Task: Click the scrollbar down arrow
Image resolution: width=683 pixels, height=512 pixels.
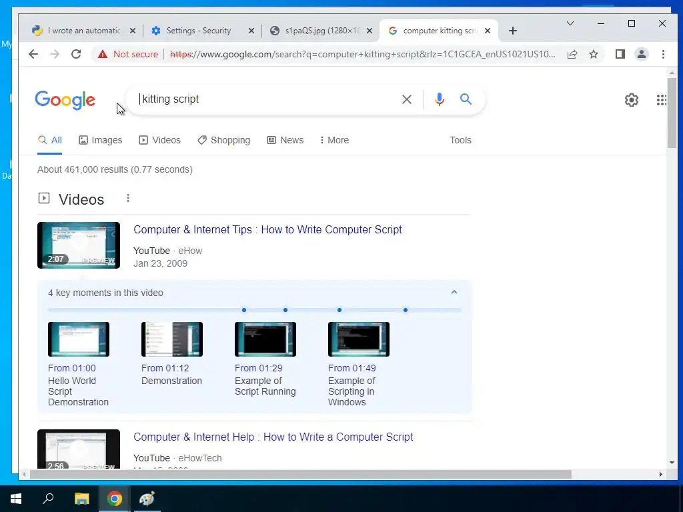Action: tap(671, 463)
